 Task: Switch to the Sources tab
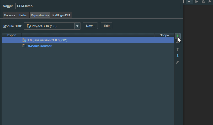tap(9, 15)
